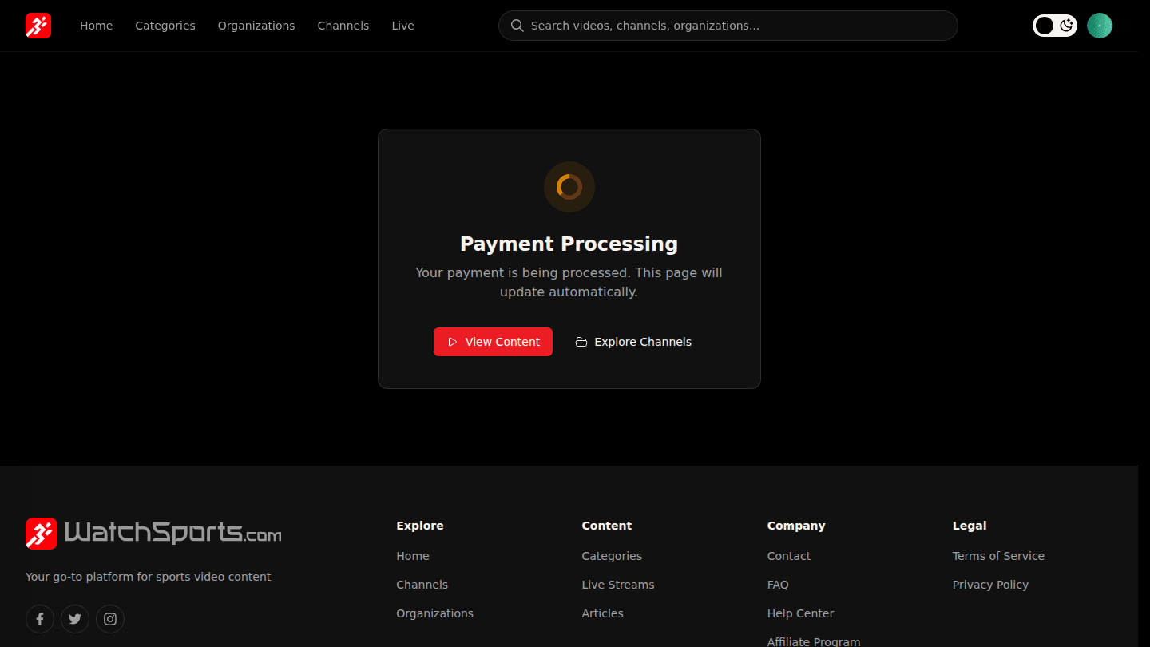The width and height of the screenshot is (1150, 647).
Task: Open Categories in top navigation
Action: (165, 26)
